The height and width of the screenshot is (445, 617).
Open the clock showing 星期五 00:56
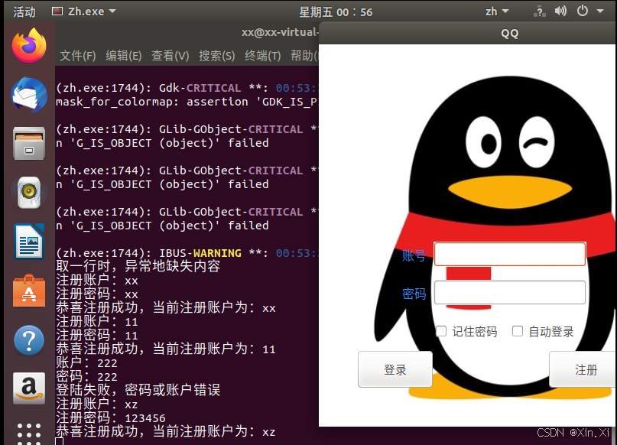[336, 12]
